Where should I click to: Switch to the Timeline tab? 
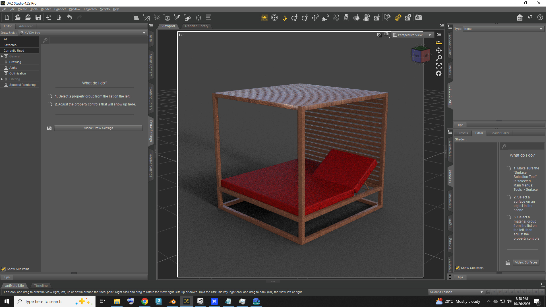point(41,285)
